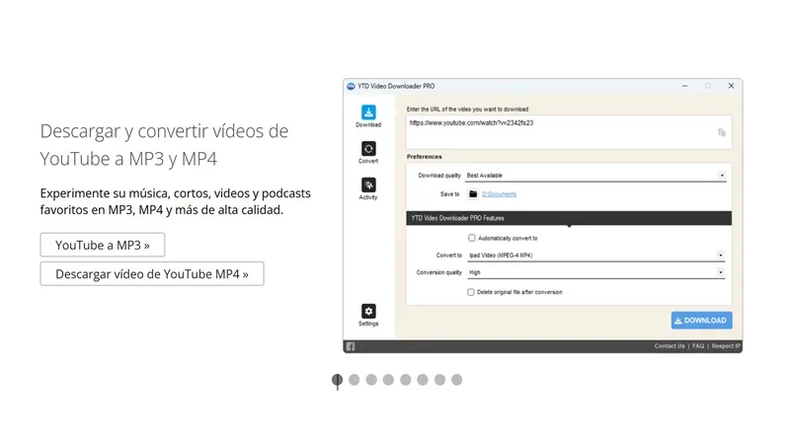The image size is (790, 439).
Task: Open the Conversion quality dropdown
Action: tap(595, 272)
